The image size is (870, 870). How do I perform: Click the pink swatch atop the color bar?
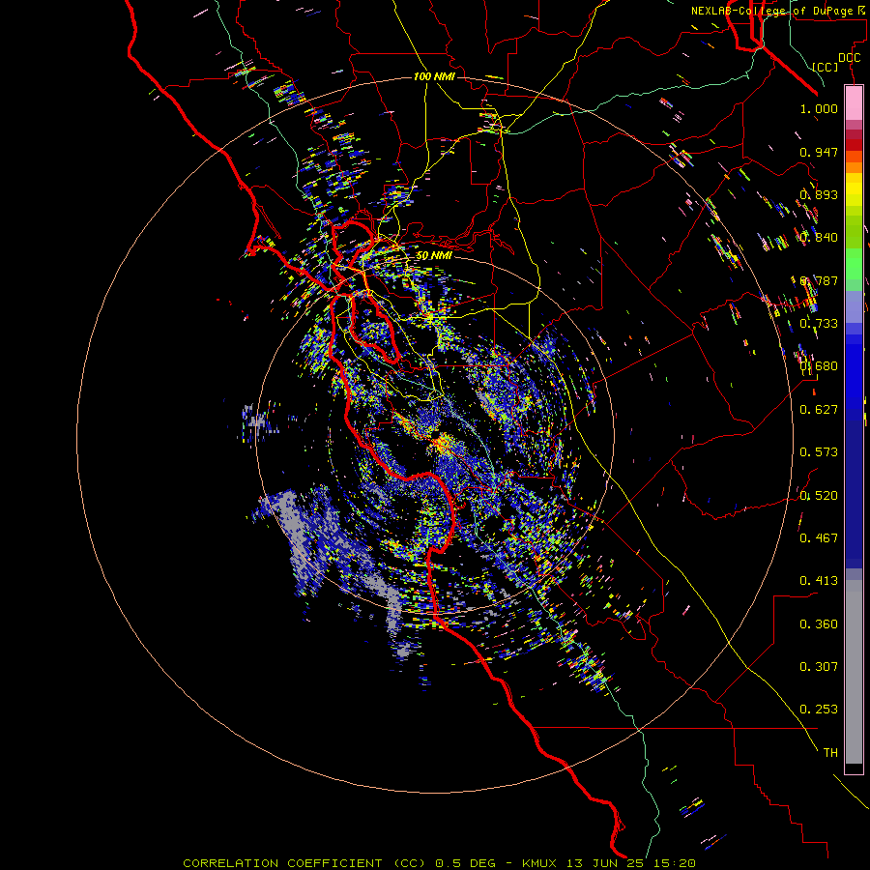pos(854,103)
